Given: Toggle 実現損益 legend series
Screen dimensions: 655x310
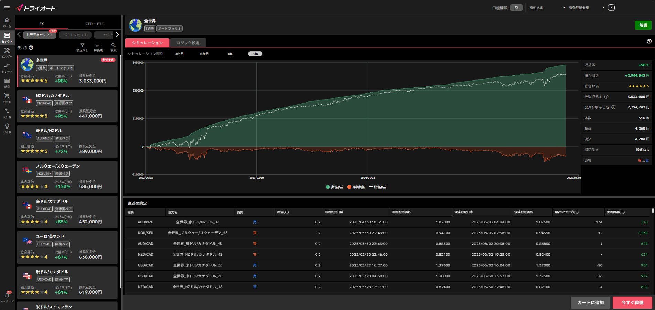Looking at the screenshot, I should pos(334,187).
